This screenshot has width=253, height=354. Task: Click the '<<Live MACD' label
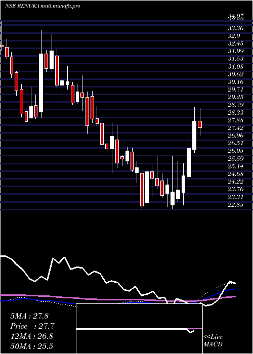213,341
